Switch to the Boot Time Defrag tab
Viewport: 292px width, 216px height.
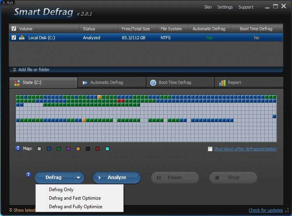click(180, 83)
